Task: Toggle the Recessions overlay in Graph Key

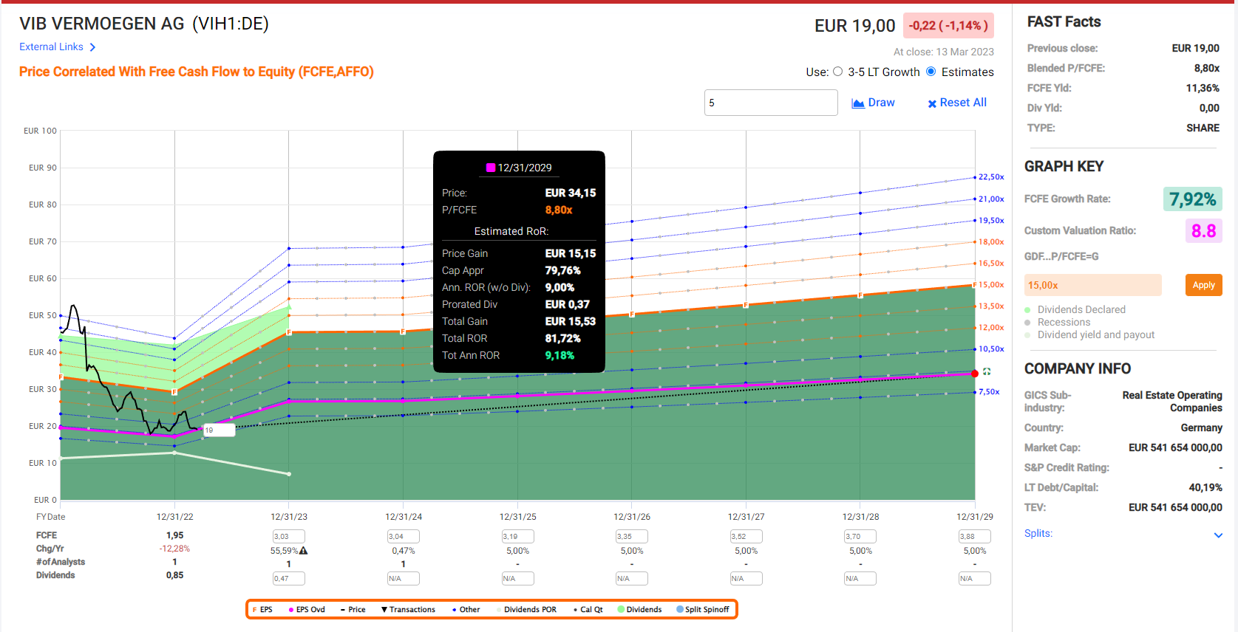Action: 1027,323
